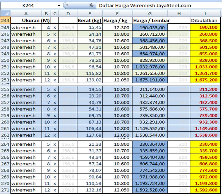Click the Name Box showing K244
Image resolution: width=222 pixels, height=194 pixels.
click(28, 6)
